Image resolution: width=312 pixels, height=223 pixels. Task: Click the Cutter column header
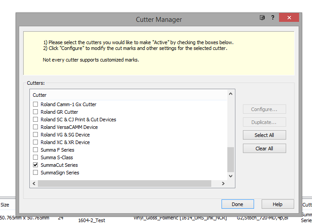click(128, 95)
